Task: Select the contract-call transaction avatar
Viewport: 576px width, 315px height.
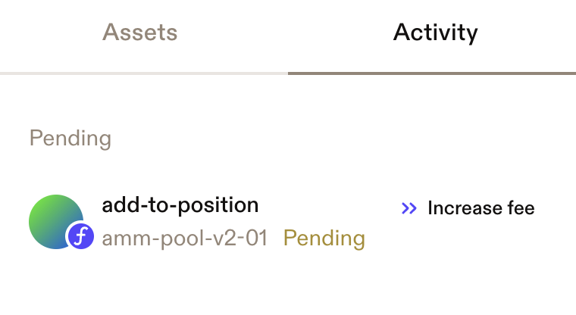Action: pyautogui.click(x=56, y=222)
